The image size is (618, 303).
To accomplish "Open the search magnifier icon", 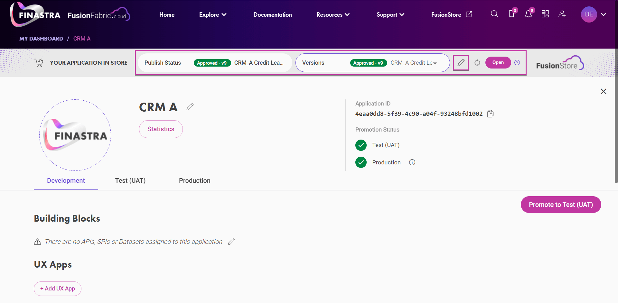I will pyautogui.click(x=494, y=14).
